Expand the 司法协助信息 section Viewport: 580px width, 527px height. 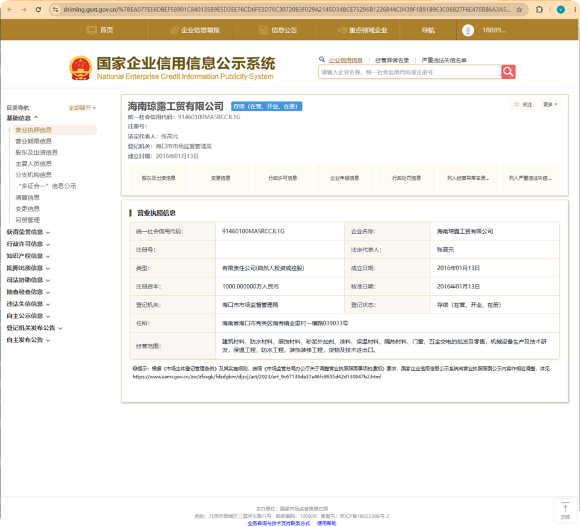click(28, 280)
